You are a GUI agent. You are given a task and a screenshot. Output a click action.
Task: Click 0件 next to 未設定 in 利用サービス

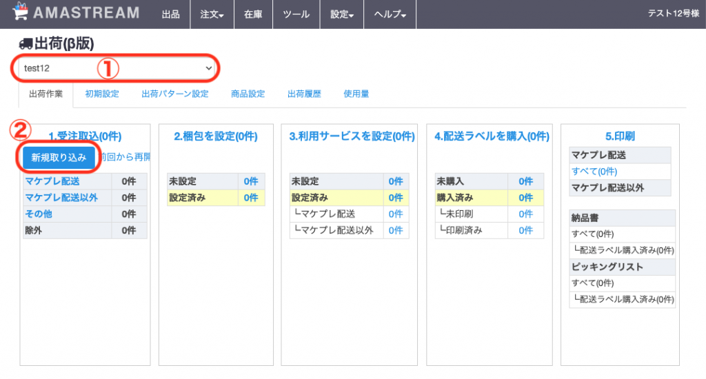(x=396, y=181)
